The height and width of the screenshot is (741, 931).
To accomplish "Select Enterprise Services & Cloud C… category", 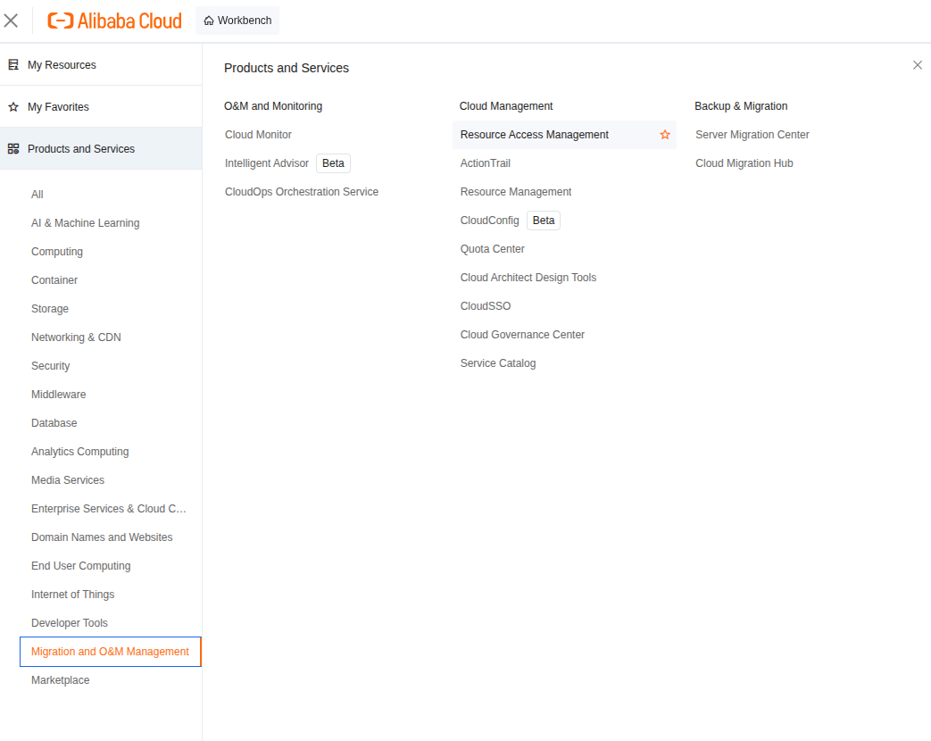I will coord(109,509).
